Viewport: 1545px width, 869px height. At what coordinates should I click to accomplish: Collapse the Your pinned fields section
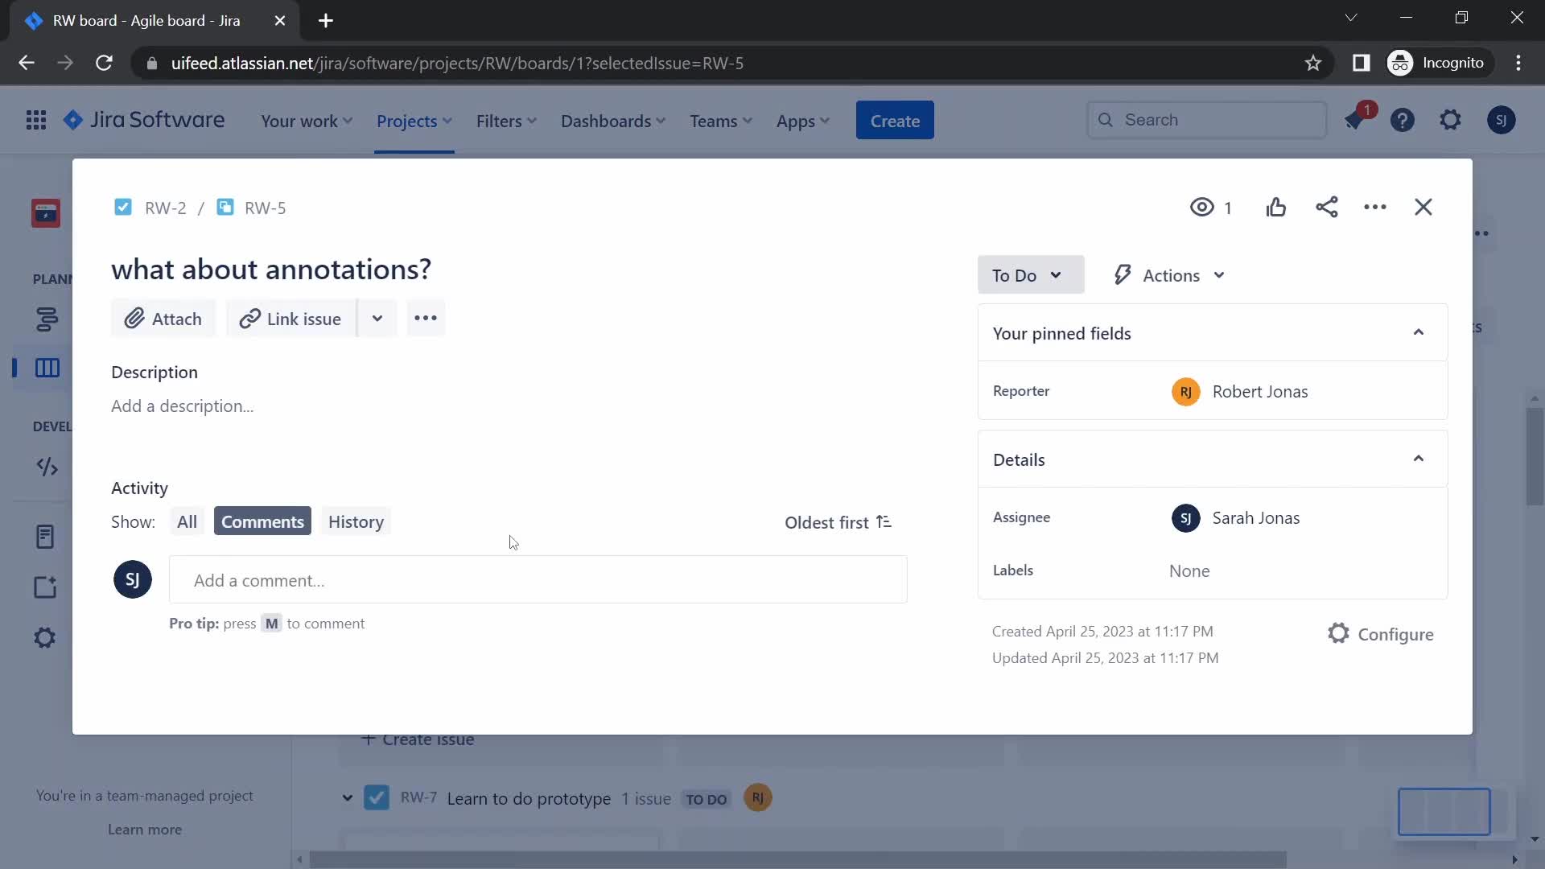[1418, 333]
